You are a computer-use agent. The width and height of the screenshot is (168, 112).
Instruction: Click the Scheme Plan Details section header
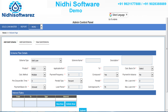83,53
